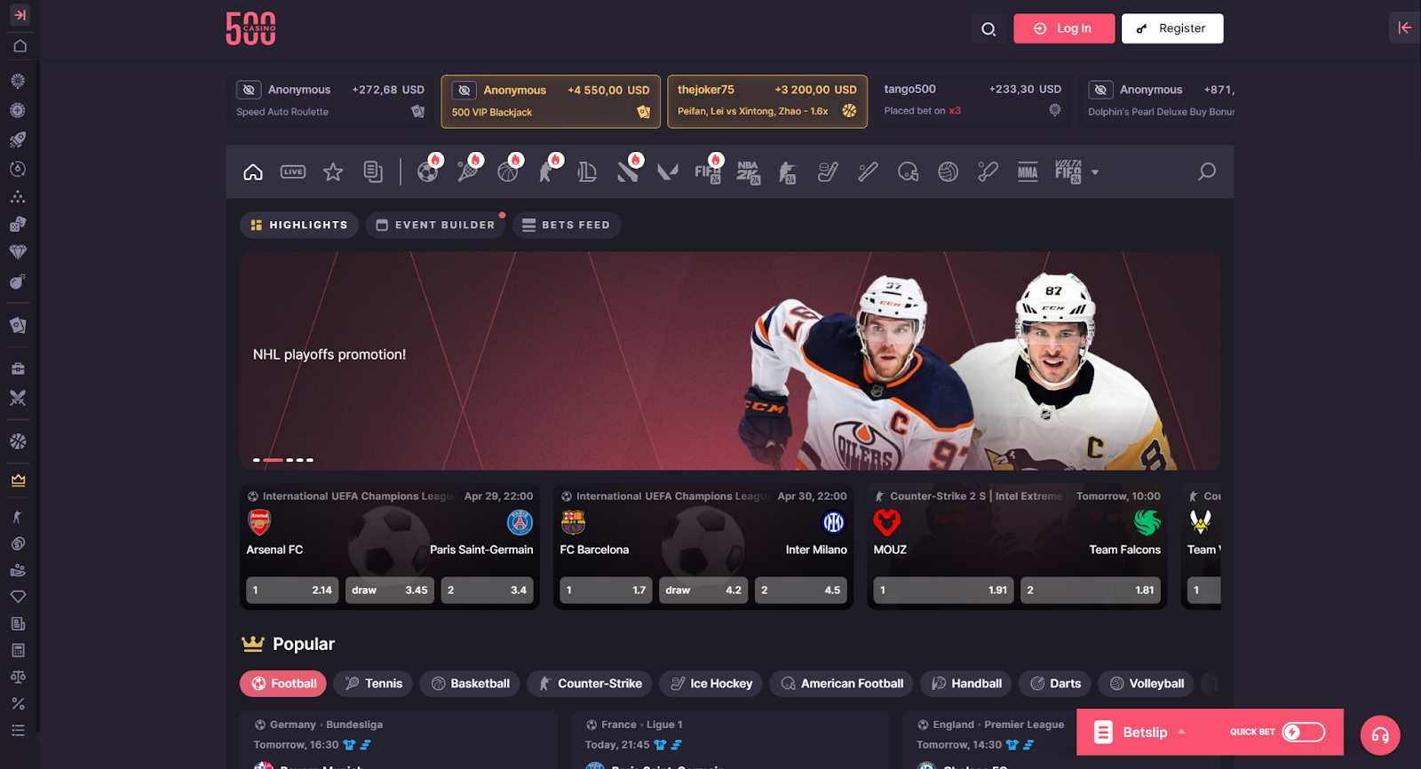Select the basketball icon in sports toolbar
Image resolution: width=1421 pixels, height=769 pixels.
click(508, 172)
